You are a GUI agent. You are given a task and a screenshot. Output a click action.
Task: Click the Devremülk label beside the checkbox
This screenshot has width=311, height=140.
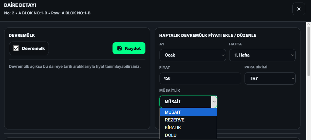(33, 49)
